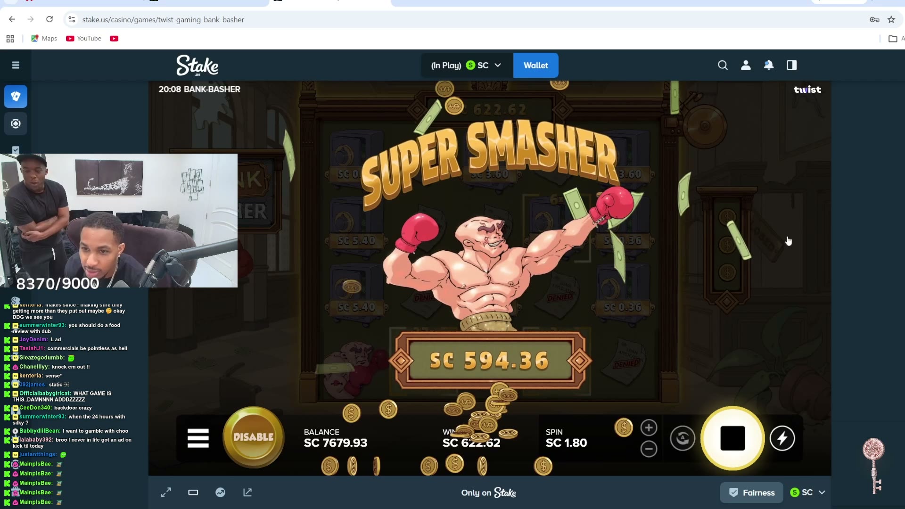905x509 pixels.
Task: Click the Only on Stake label
Action: pos(489,493)
